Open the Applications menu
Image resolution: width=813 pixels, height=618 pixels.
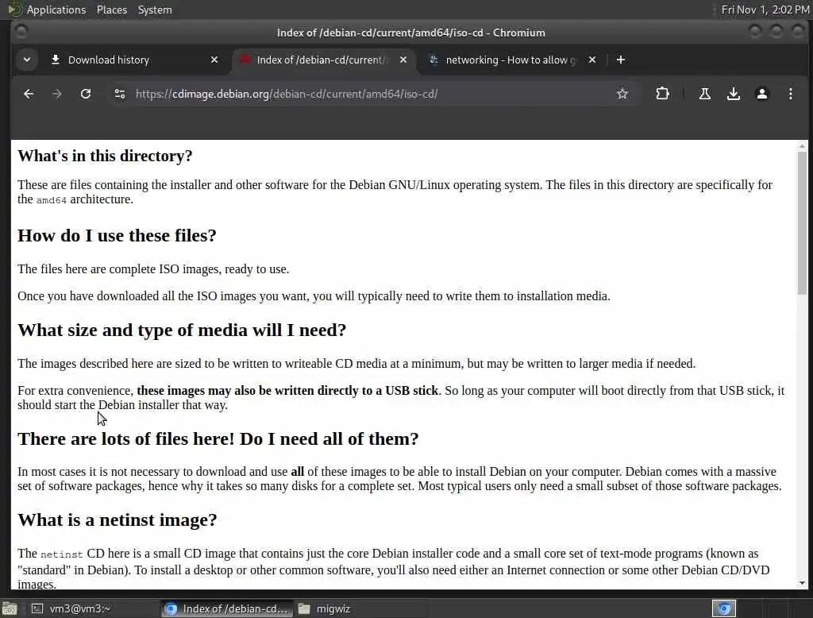56,10
